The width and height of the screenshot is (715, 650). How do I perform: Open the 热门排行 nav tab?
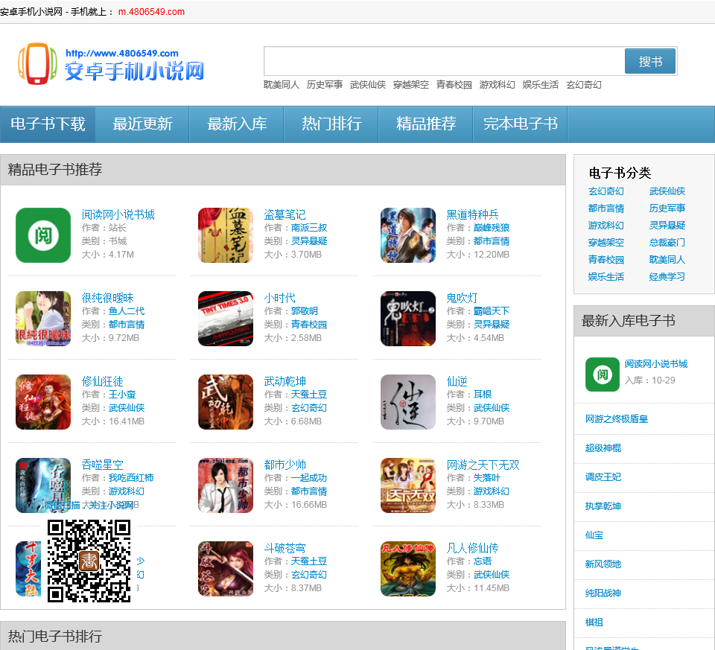(x=331, y=124)
